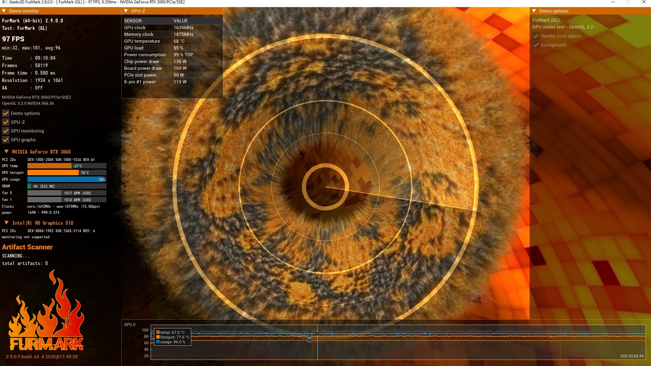Collapse the Demo options panel header

click(534, 11)
